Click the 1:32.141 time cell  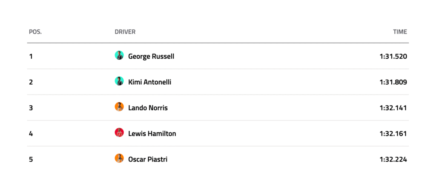point(393,108)
